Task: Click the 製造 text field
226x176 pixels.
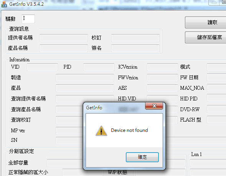Action: (x=85, y=78)
